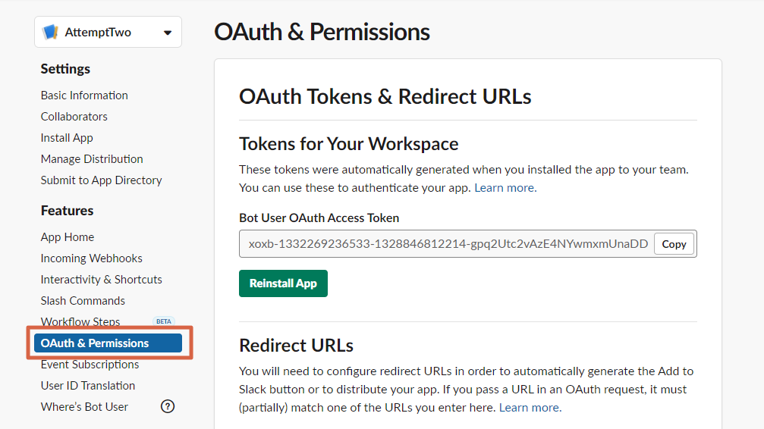Expand app list using the dropdown arrow
The image size is (764, 429).
click(x=167, y=33)
